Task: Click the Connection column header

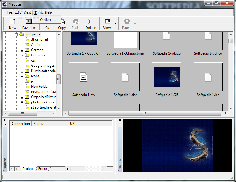Action: [21, 124]
